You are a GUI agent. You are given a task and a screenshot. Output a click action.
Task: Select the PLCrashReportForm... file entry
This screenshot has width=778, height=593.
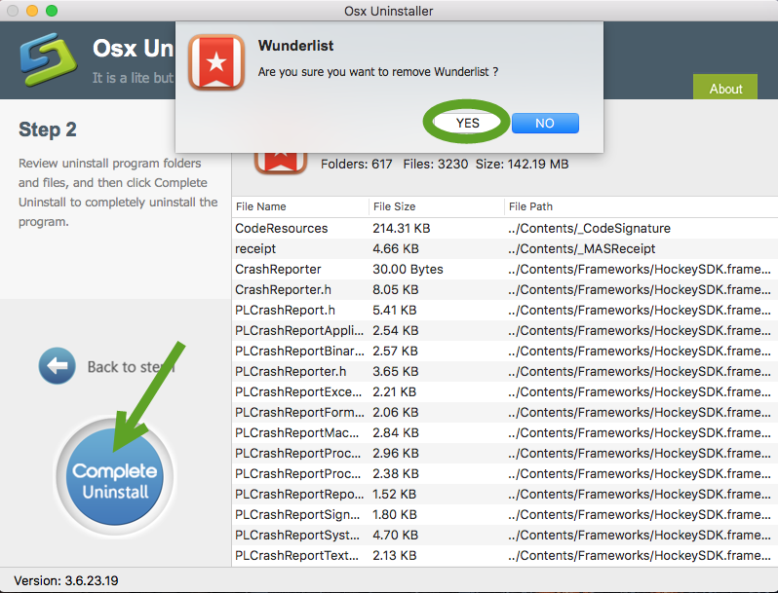tap(505, 412)
